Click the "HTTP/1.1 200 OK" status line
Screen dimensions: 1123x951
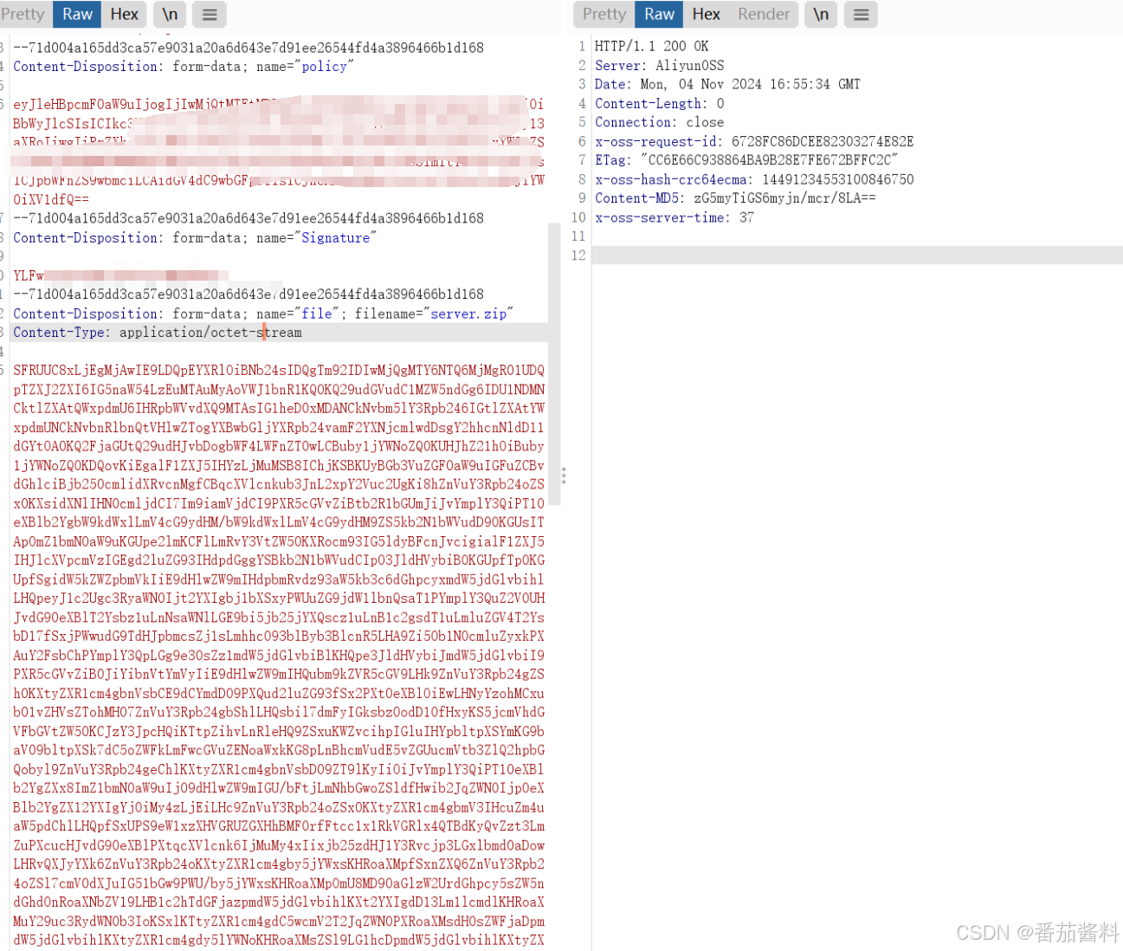pyautogui.click(x=651, y=46)
